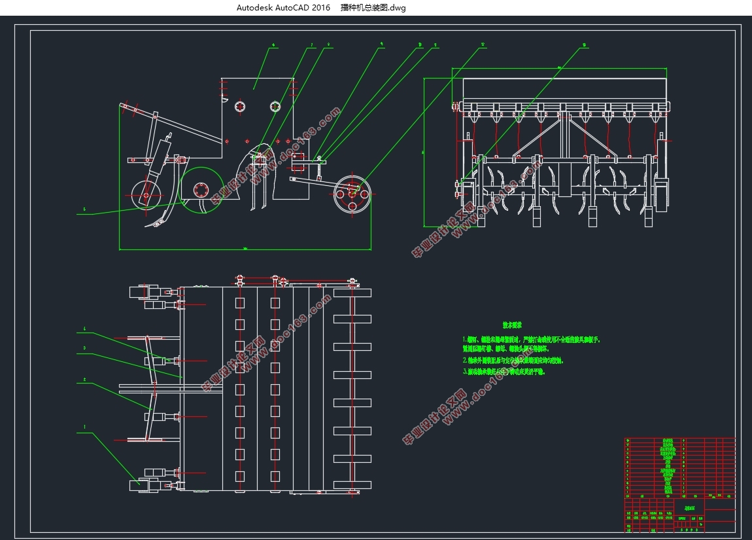Click the file name 播种机总装图.dwg in title
752x540 pixels.
tap(373, 8)
